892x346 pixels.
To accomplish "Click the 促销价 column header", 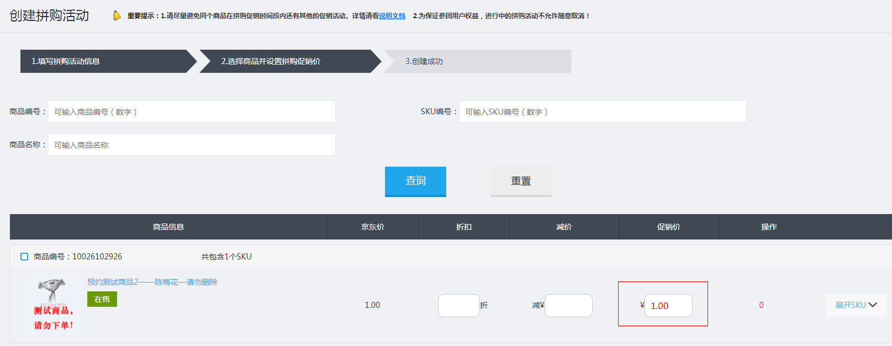I will click(668, 227).
